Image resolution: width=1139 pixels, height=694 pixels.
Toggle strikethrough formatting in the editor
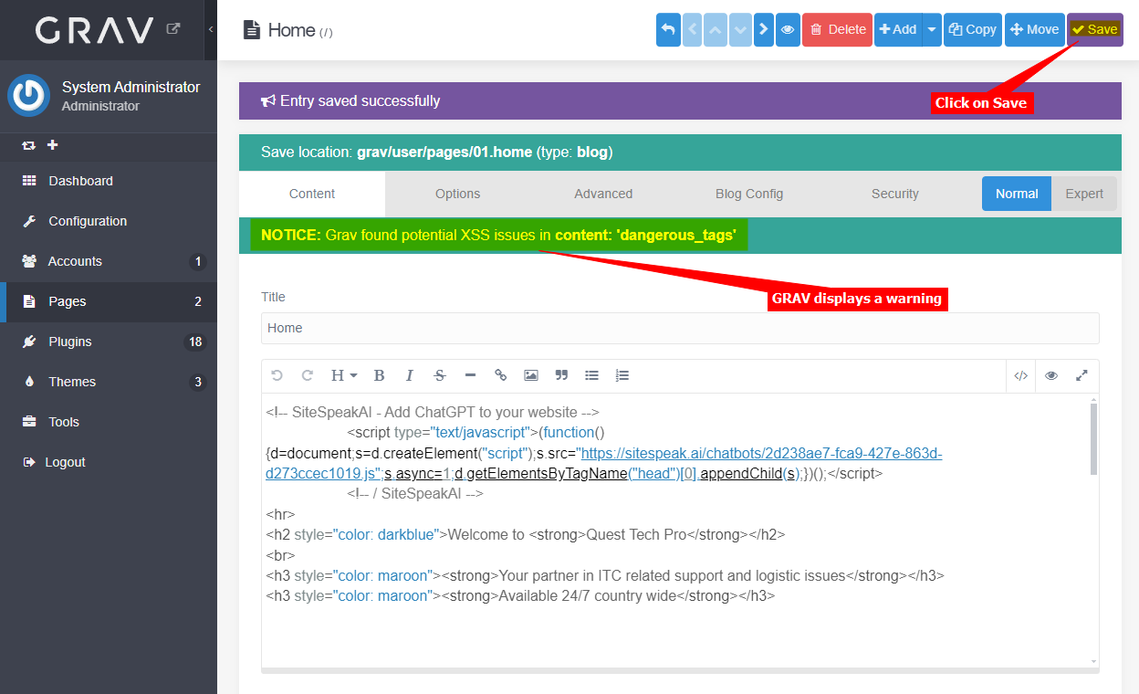tap(440, 375)
